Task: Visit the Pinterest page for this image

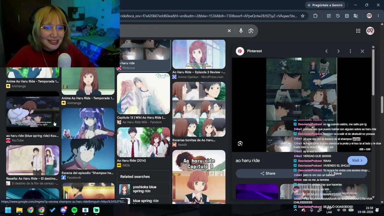Action: (x=357, y=160)
